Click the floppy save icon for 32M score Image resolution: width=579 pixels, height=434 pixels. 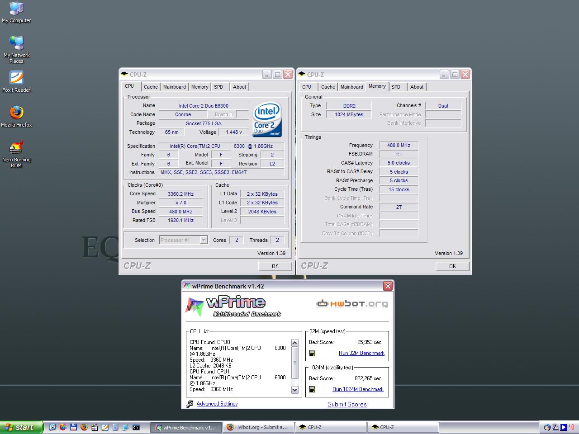click(x=312, y=353)
